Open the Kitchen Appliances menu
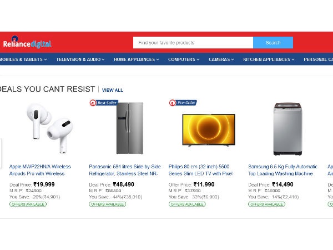This screenshot has height=250, width=333. tap(269, 59)
